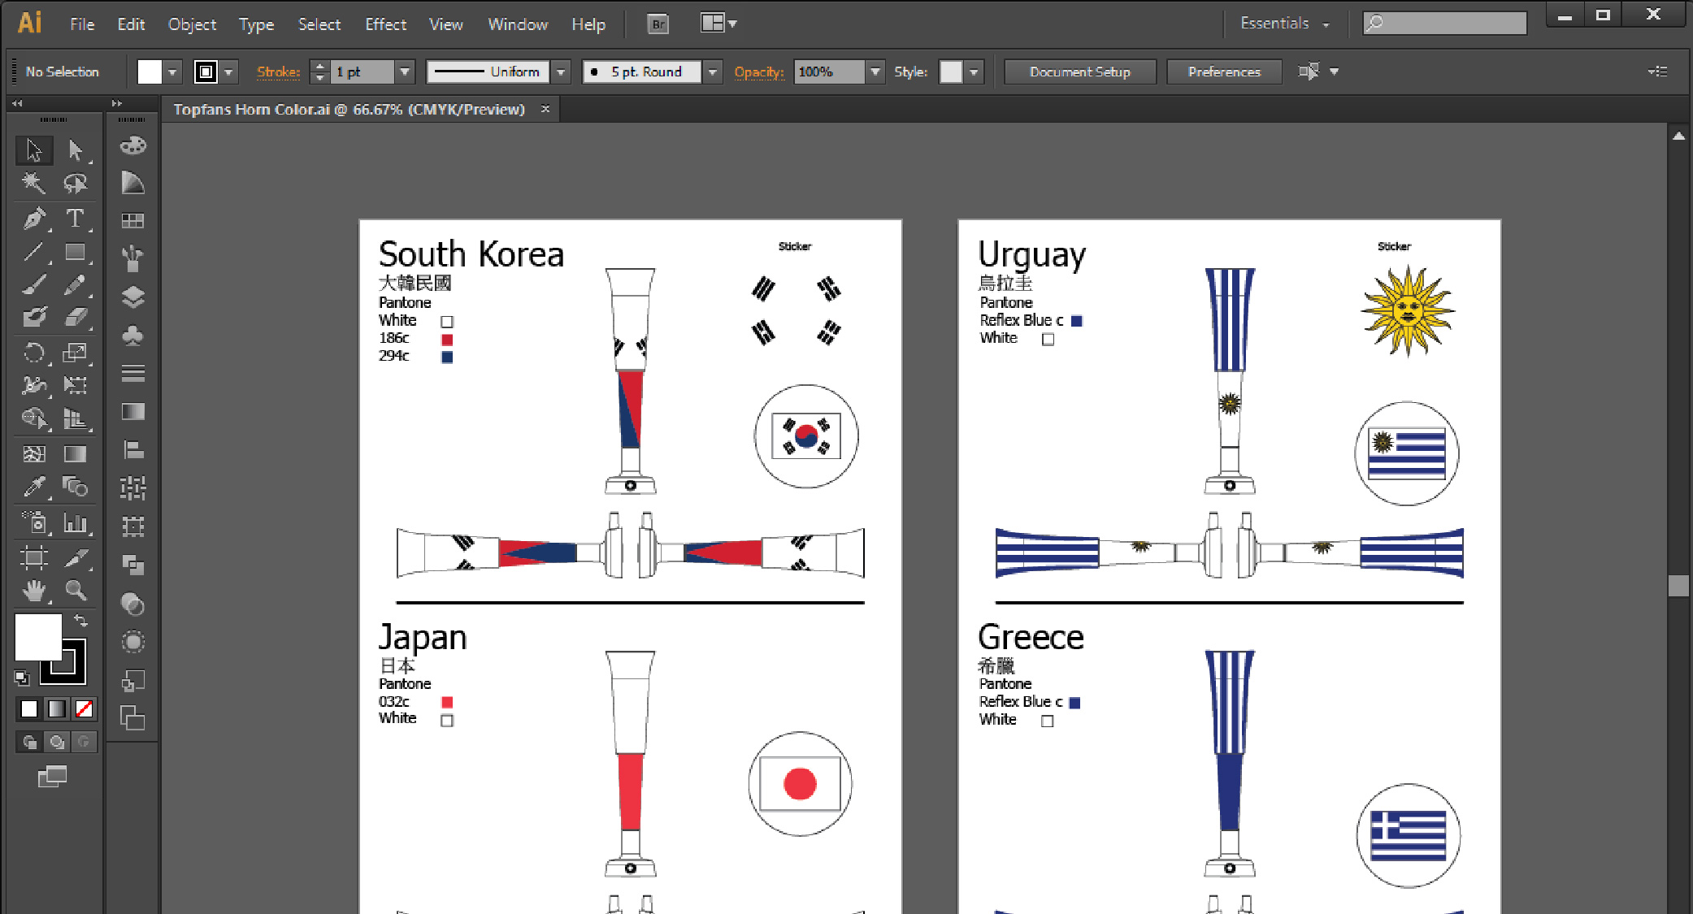Select the Blob Brush tool
The height and width of the screenshot is (914, 1693).
click(x=34, y=317)
